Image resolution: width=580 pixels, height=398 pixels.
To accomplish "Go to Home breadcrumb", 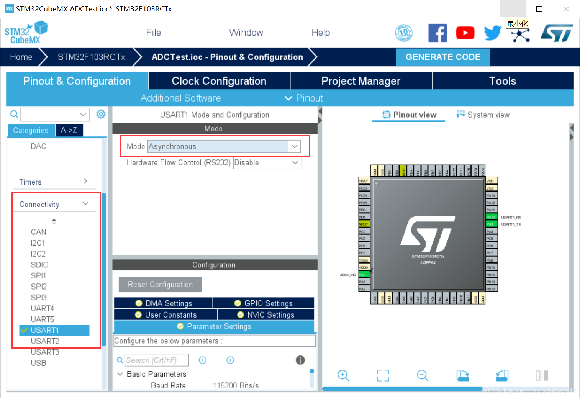I will 21,57.
